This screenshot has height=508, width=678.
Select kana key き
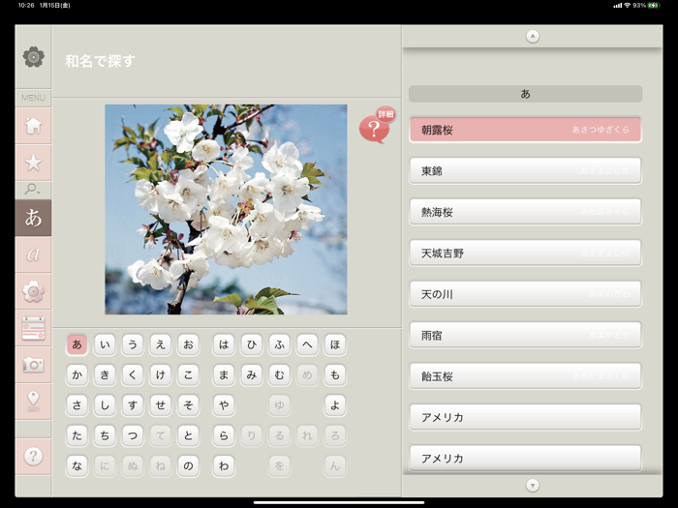(105, 374)
